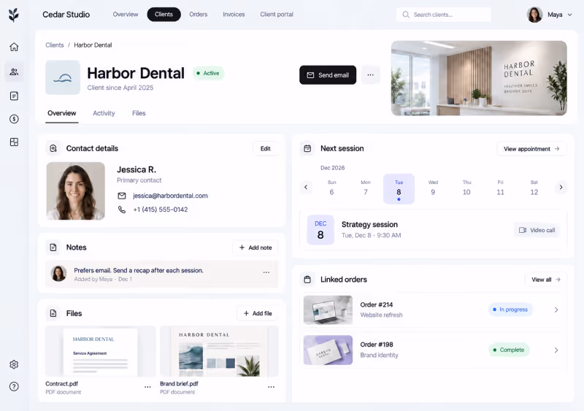Image resolution: width=584 pixels, height=411 pixels.
Task: Open more actions next to Send email
Action: coord(370,75)
